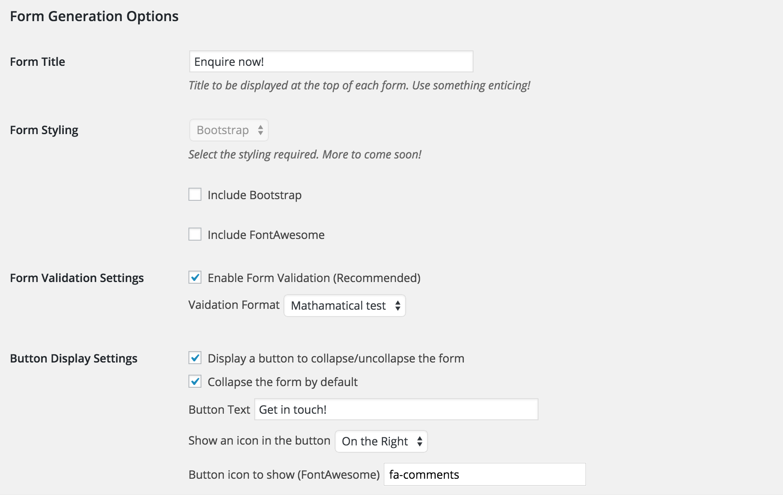The height and width of the screenshot is (495, 783).
Task: Uncheck Enable Form Validation checkbox
Action: [x=195, y=278]
